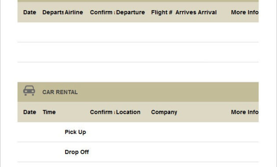277x167 pixels.
Task: Select the Airline column header
Action: (x=74, y=12)
